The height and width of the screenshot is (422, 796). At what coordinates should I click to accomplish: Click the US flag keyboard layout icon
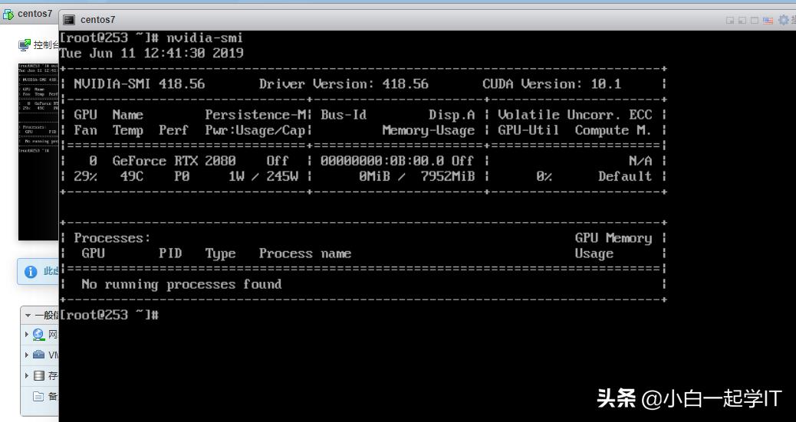(768, 20)
